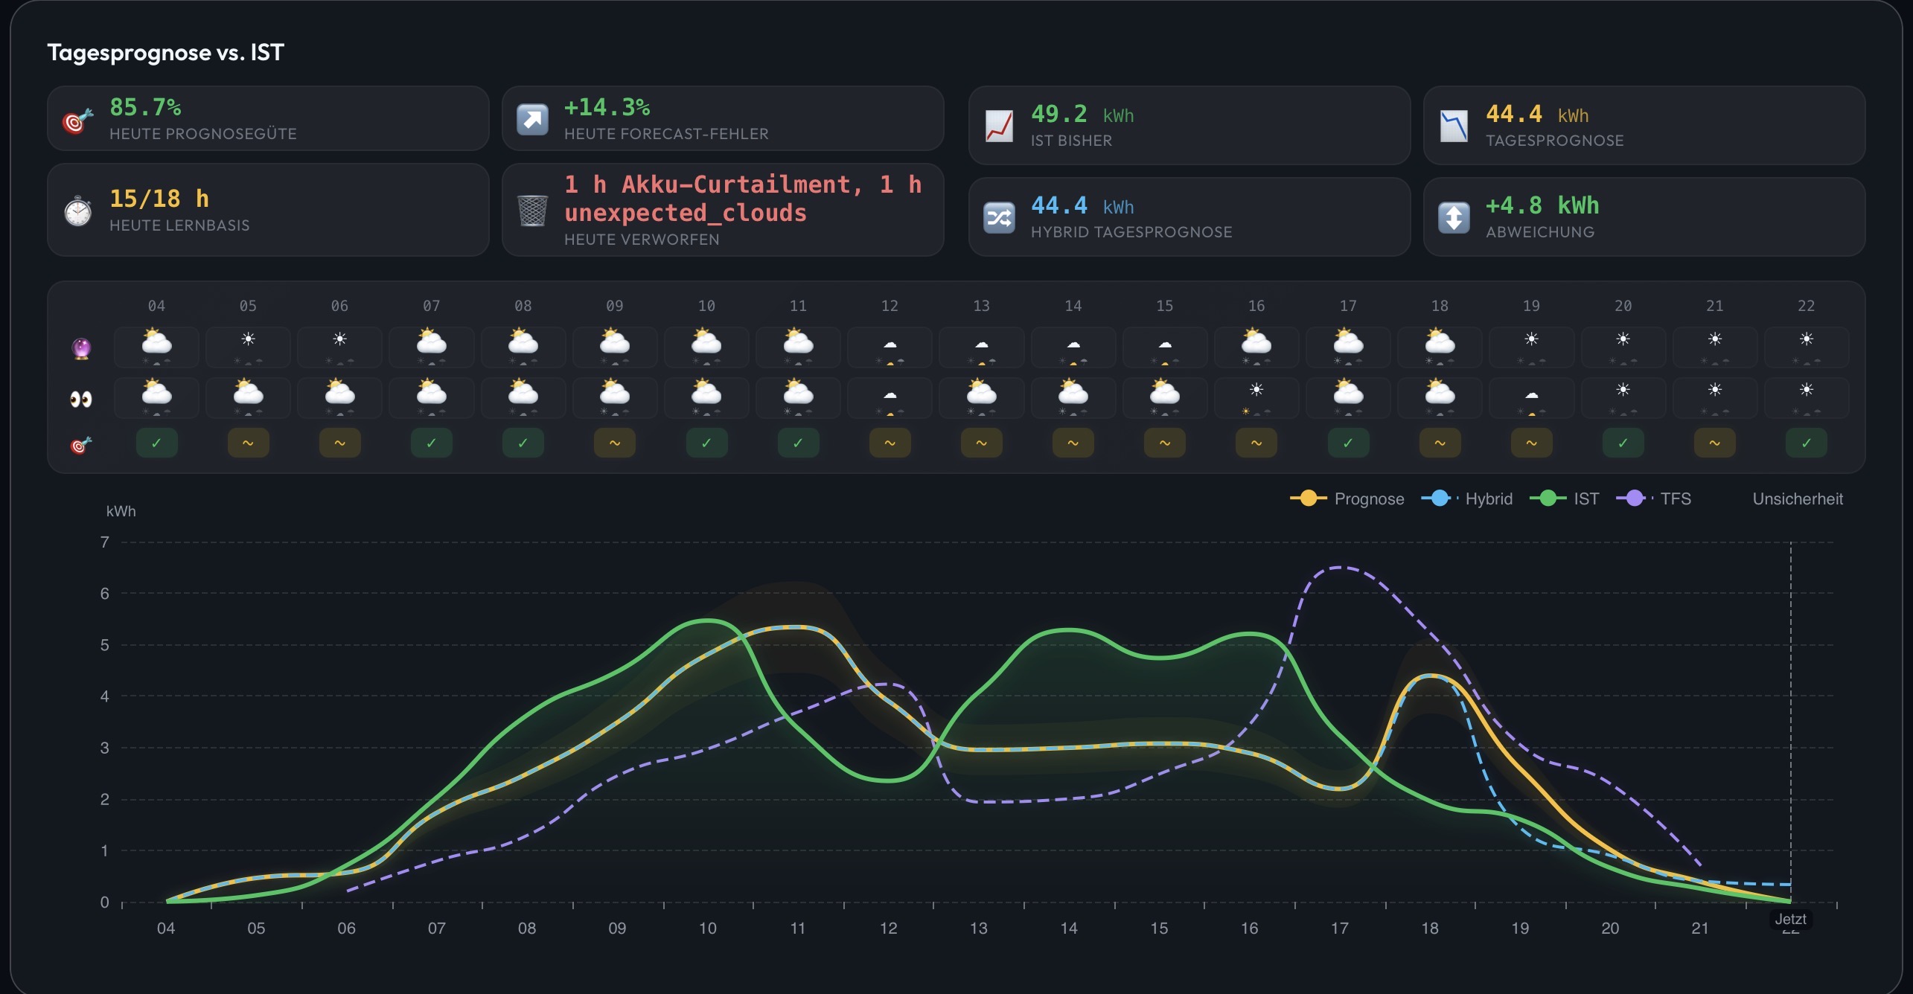Click the "HEUTE VERWORFEN" label
Image resolution: width=1913 pixels, height=994 pixels.
point(642,240)
